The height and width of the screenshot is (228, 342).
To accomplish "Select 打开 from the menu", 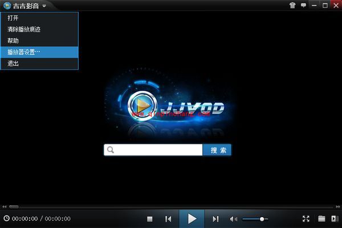I will click(x=13, y=18).
